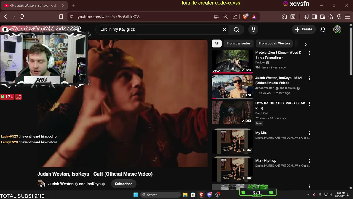Visit the Dead Red channel link
Screen dimensions: 353x199
click(x=262, y=113)
